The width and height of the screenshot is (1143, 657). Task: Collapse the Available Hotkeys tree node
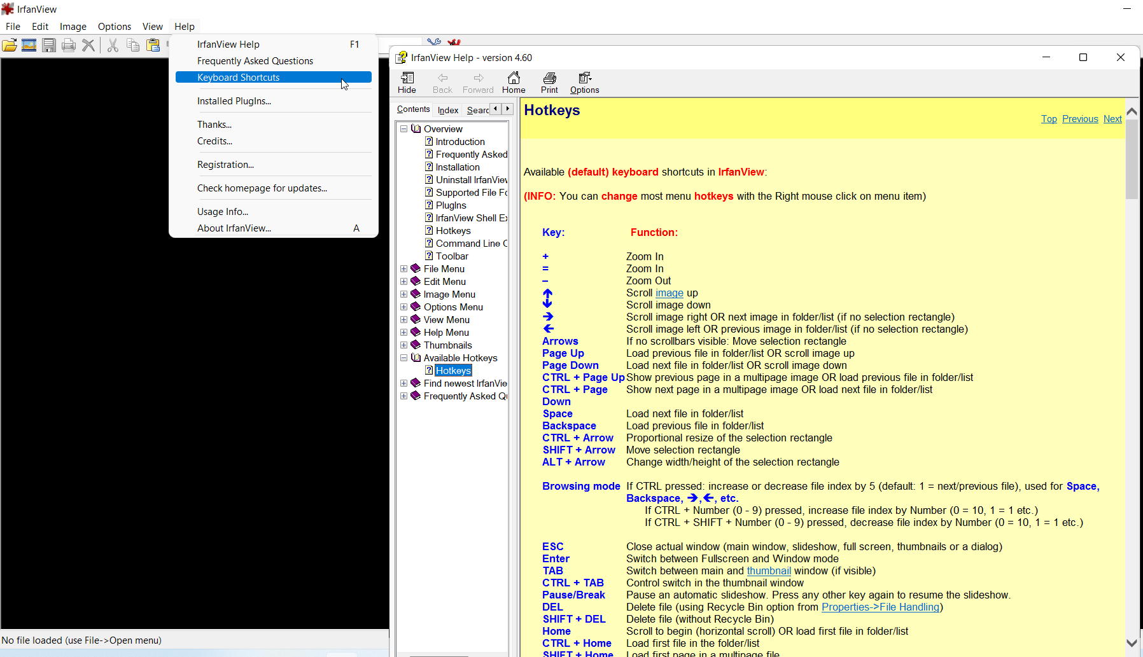tap(403, 357)
